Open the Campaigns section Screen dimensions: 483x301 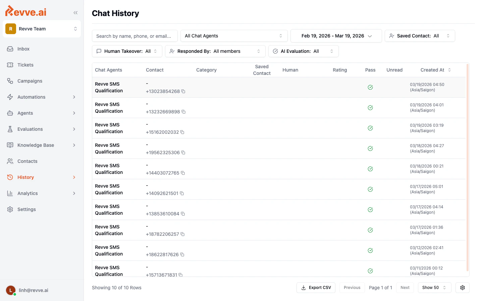tap(30, 81)
